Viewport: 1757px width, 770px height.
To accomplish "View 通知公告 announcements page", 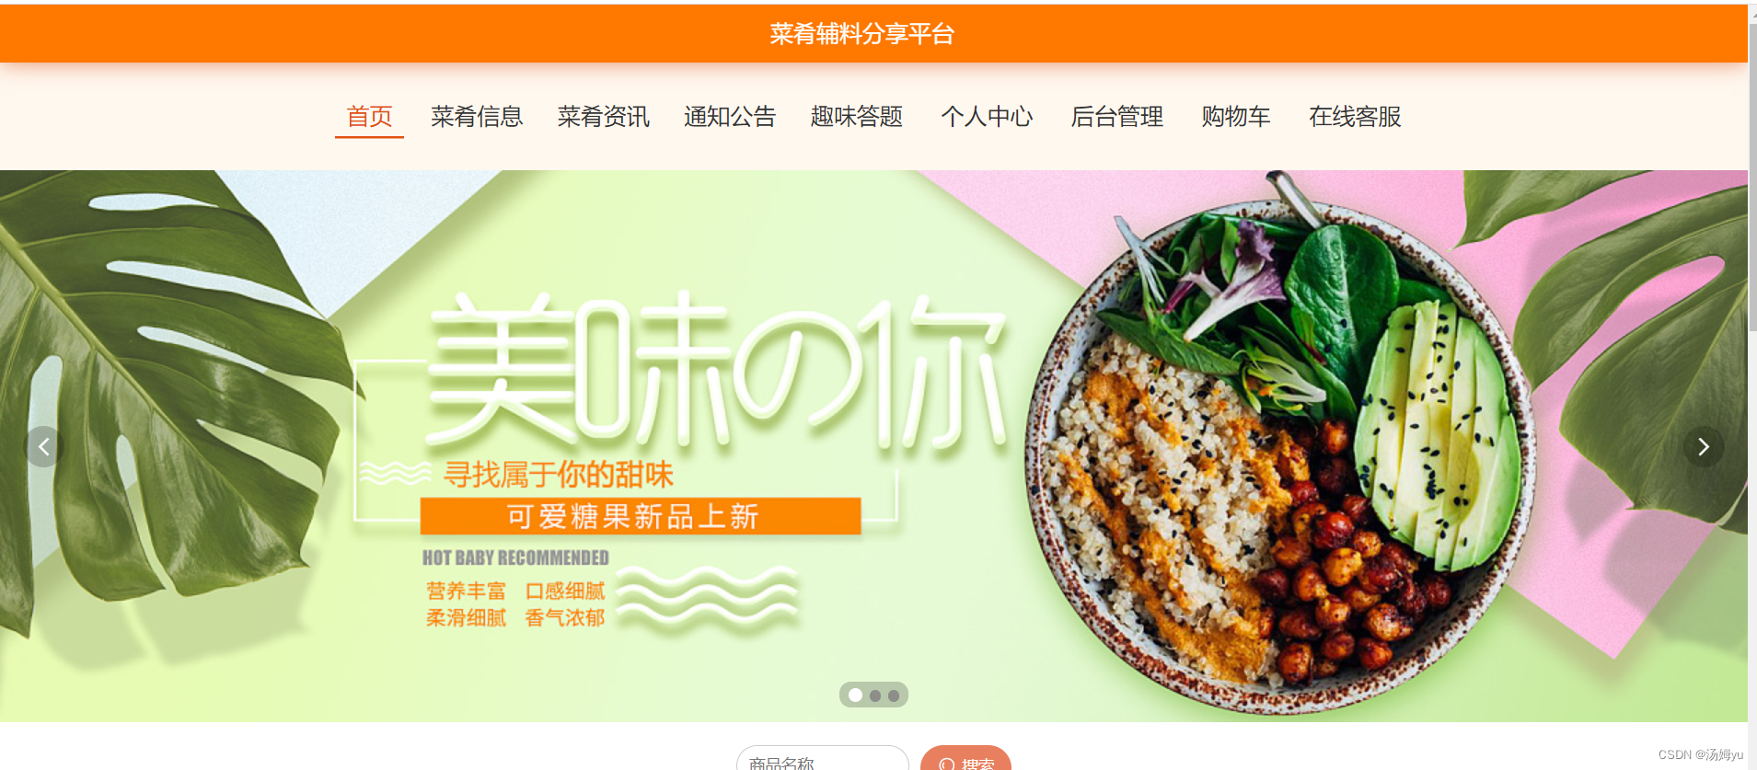I will [730, 117].
